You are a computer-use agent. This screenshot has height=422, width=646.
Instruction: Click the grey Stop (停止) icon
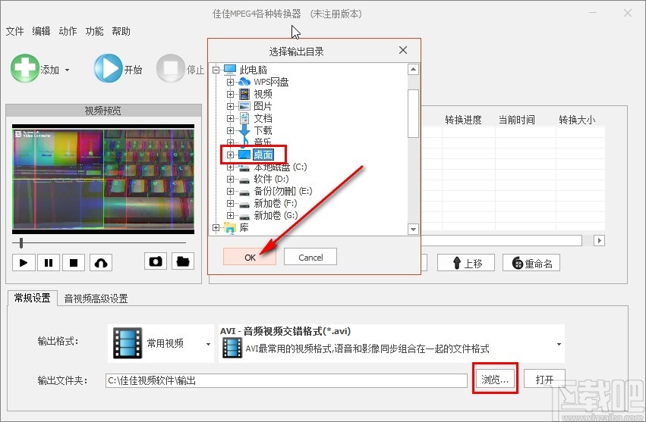point(171,68)
